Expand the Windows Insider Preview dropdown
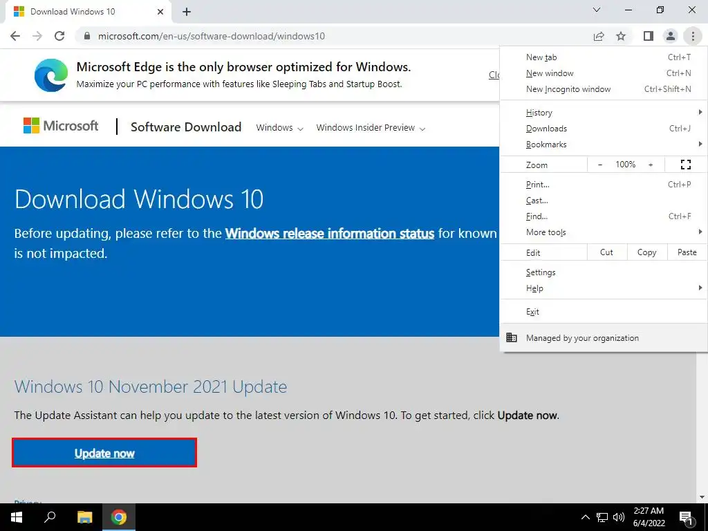Screen dimensions: 708x531 371,128
